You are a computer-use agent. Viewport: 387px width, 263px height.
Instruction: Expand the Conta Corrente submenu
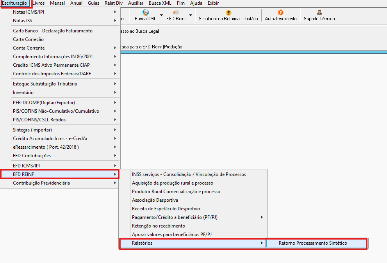pyautogui.click(x=65, y=48)
